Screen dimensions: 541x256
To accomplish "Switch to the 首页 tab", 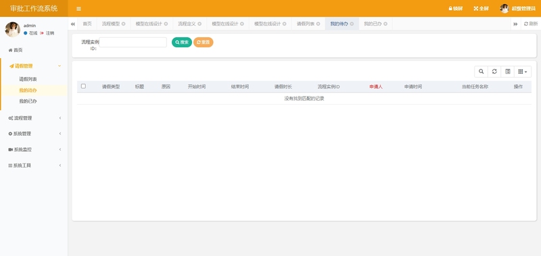I will [87, 24].
